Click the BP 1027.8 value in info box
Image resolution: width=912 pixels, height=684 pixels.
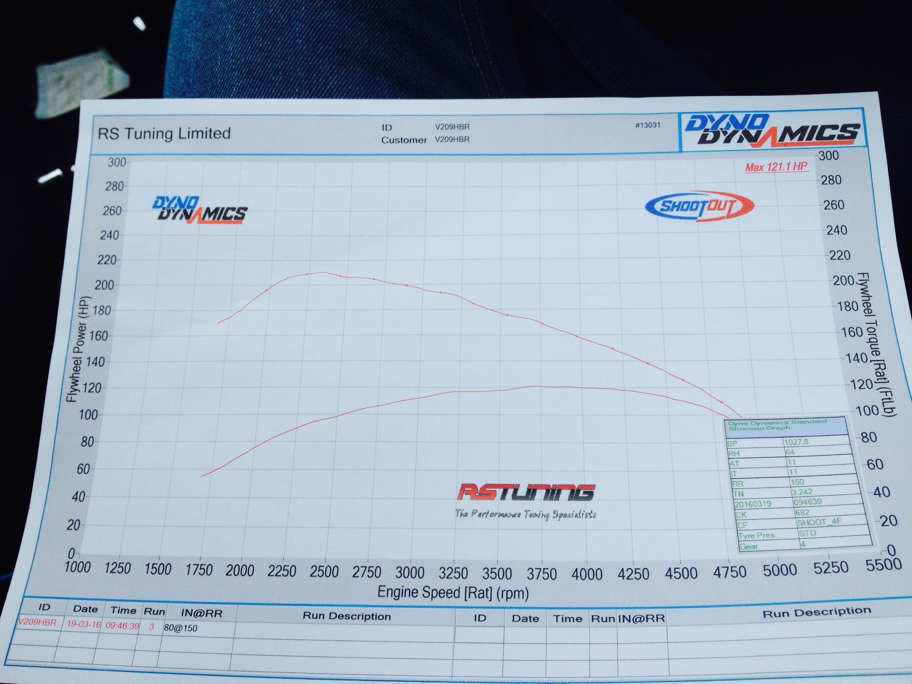796,442
